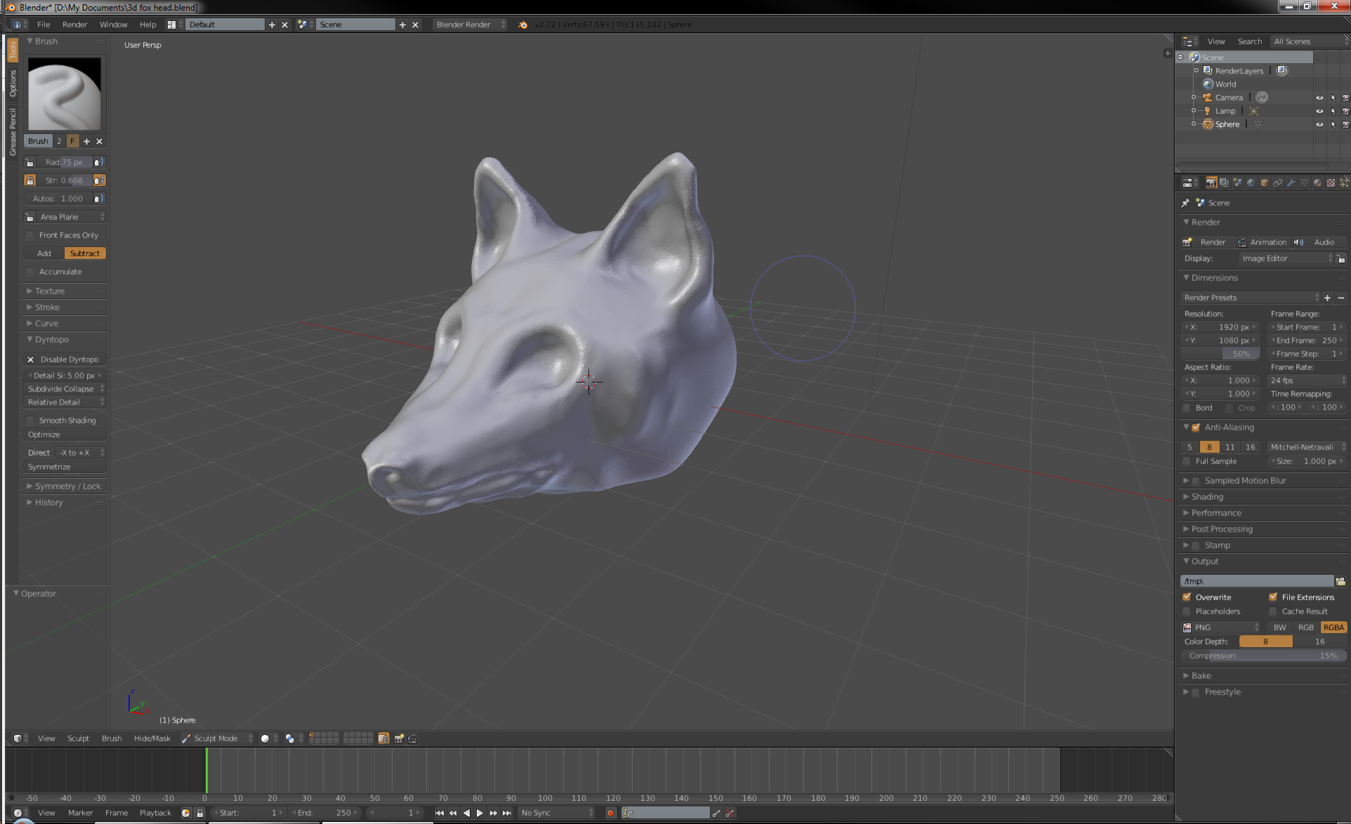Expand the Symmetry / Lock panel
This screenshot has height=824, width=1351.
tap(62, 486)
